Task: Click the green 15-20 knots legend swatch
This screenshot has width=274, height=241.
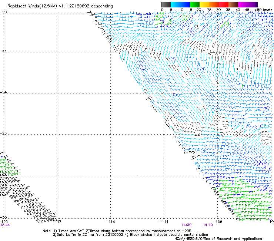Action: pyautogui.click(x=195, y=4)
